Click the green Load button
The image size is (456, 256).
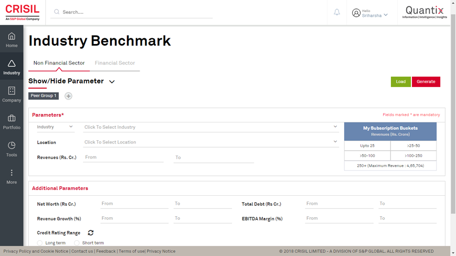[400, 82]
